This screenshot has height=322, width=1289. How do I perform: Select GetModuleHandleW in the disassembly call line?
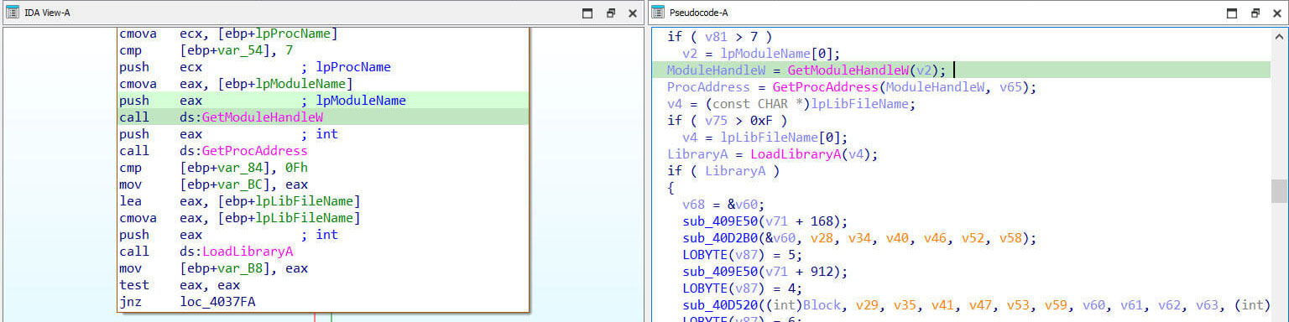[x=263, y=117]
